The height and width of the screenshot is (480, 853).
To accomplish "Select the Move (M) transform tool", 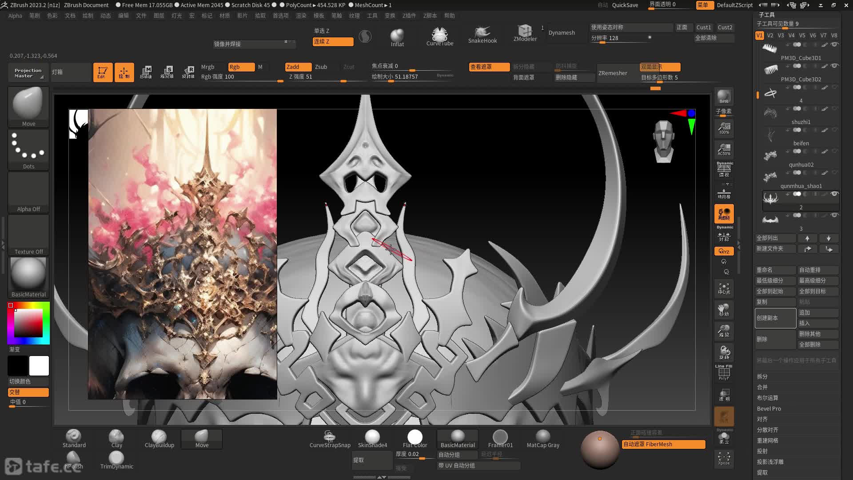I will point(146,72).
